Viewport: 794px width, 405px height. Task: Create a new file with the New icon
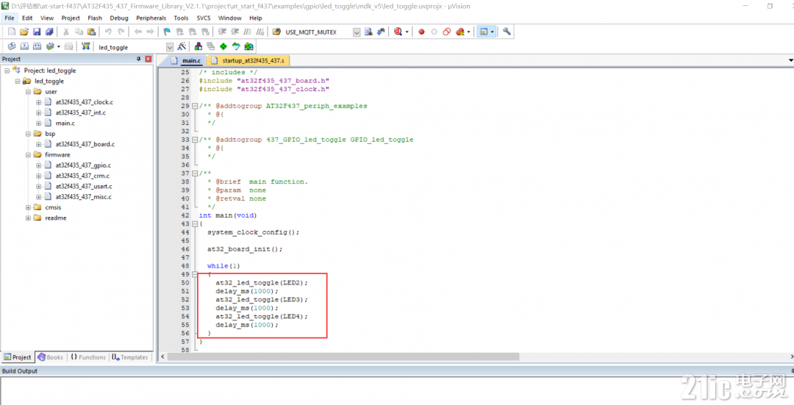click(12, 32)
